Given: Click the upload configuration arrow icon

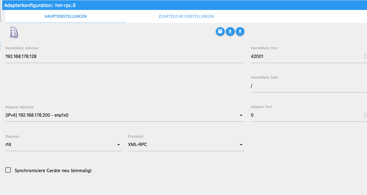Looking at the screenshot, I should (230, 32).
